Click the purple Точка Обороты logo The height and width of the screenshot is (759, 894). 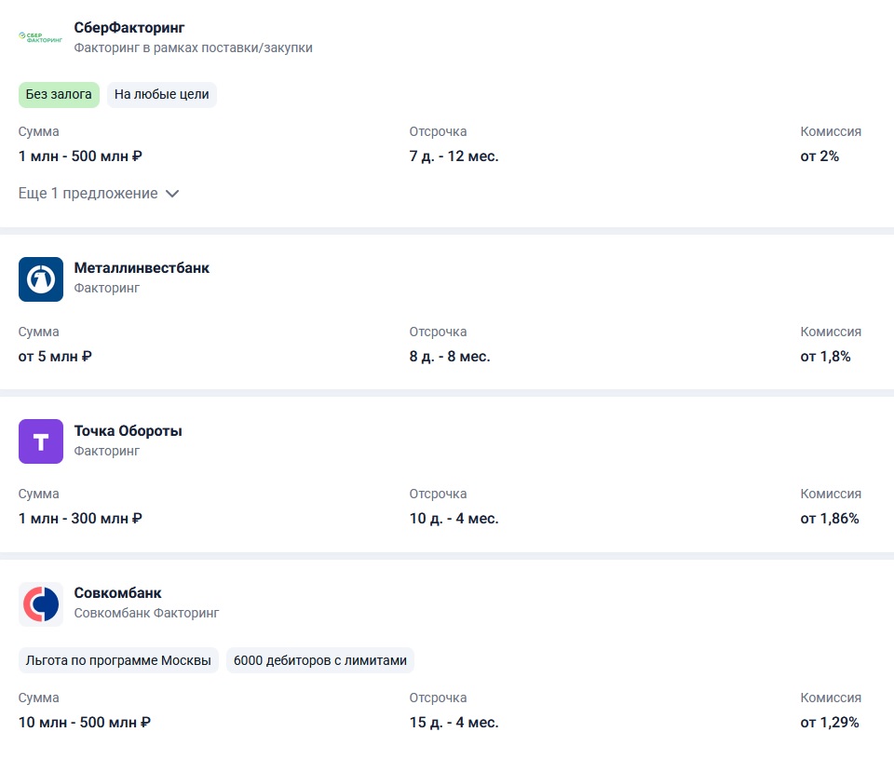tap(41, 441)
